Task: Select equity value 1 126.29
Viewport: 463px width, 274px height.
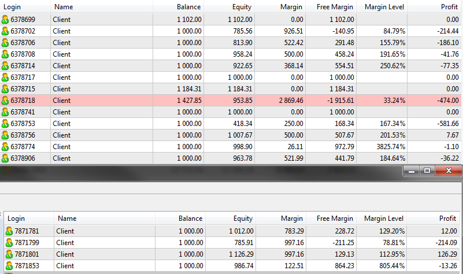Action: (x=241, y=254)
